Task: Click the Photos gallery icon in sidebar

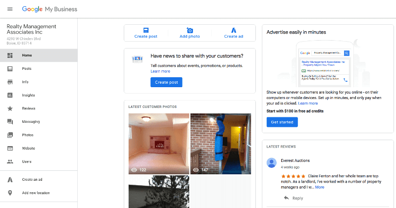Action: tap(10, 135)
